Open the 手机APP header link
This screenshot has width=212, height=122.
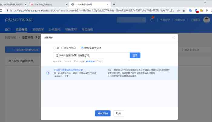[x=165, y=20]
